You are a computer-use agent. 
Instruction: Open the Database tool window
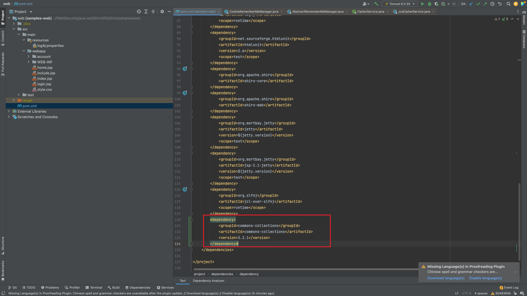(x=524, y=39)
